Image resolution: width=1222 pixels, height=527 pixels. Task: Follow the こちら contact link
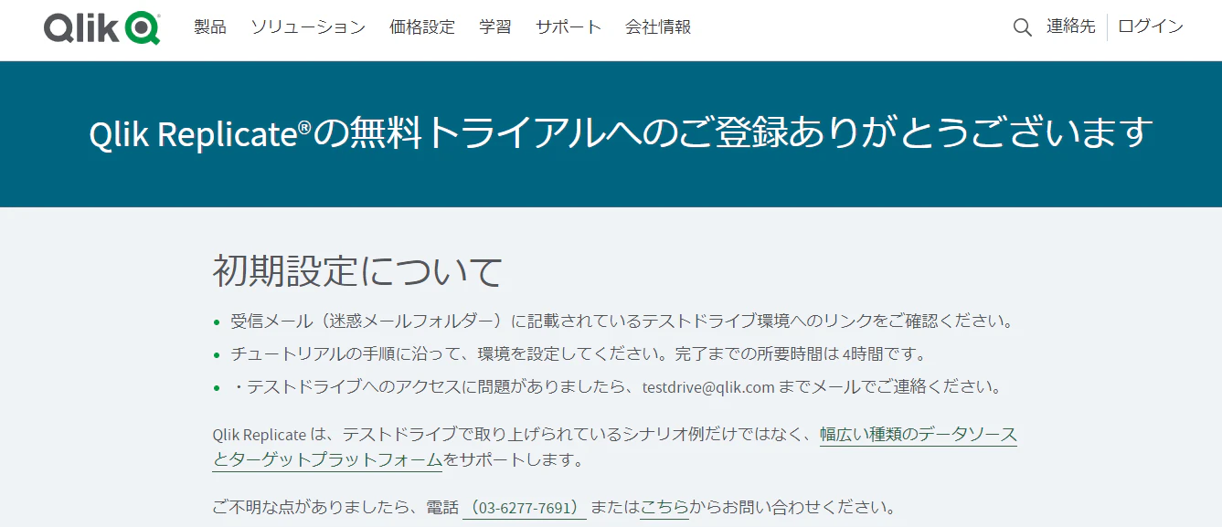click(x=664, y=507)
